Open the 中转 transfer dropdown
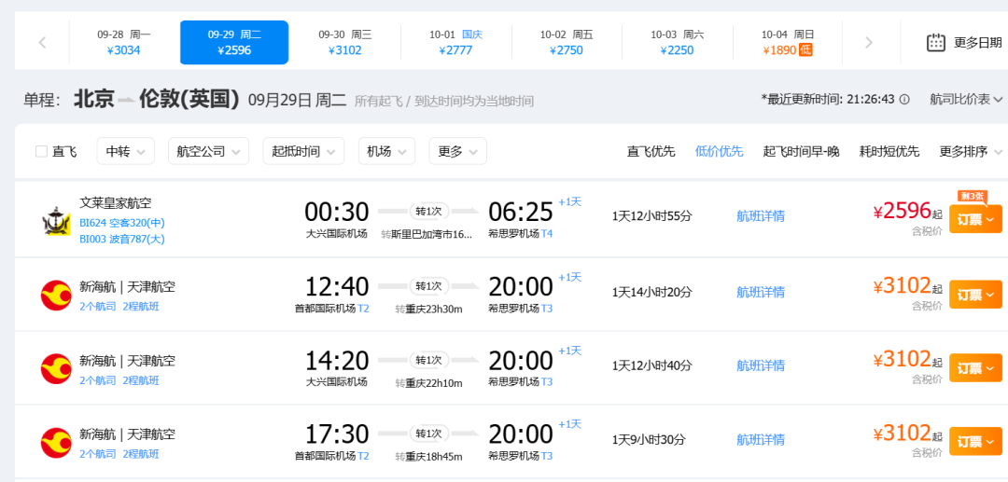1008x482 pixels. [x=125, y=151]
